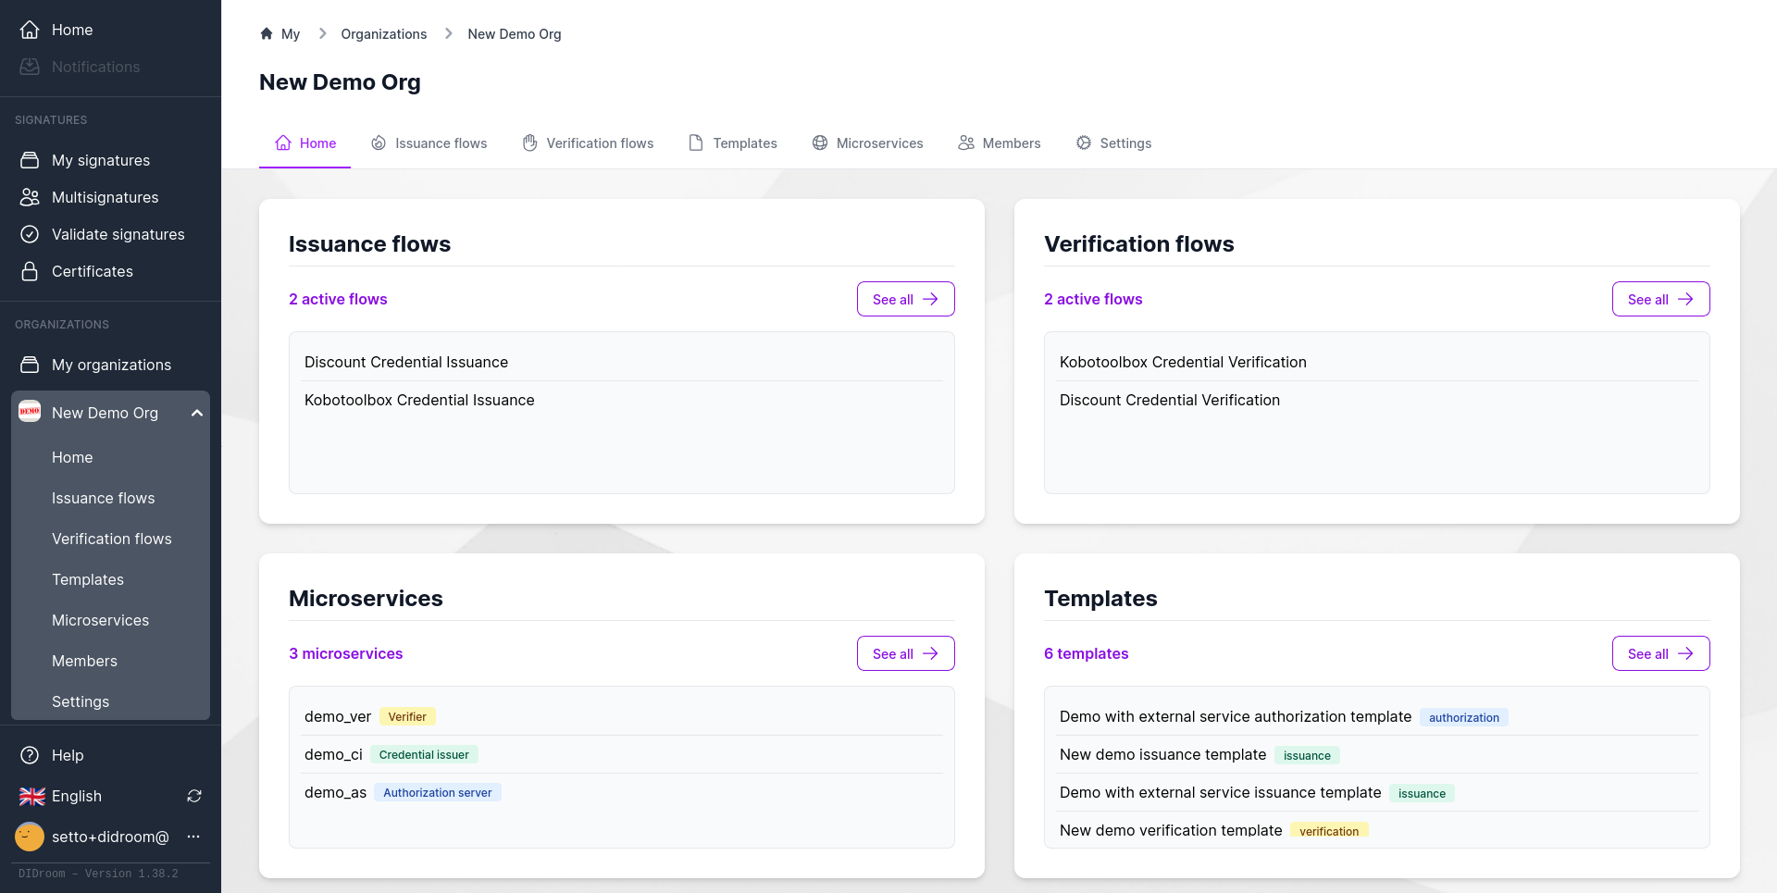
Task: Open the demo_ci microservice entry
Action: tap(333, 754)
